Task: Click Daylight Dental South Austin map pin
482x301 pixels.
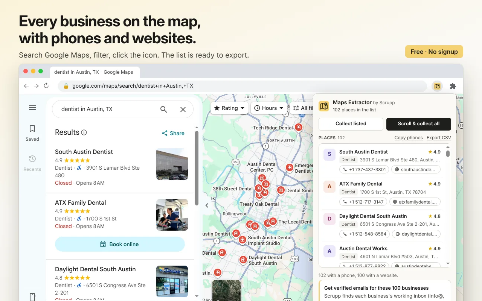Action: (243, 259)
